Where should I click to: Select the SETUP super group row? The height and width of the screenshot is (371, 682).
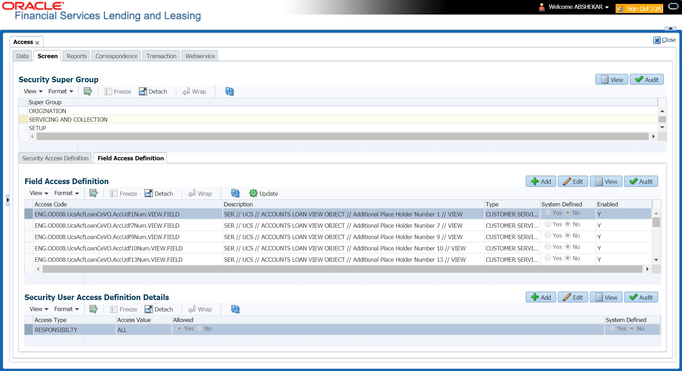pyautogui.click(x=338, y=128)
